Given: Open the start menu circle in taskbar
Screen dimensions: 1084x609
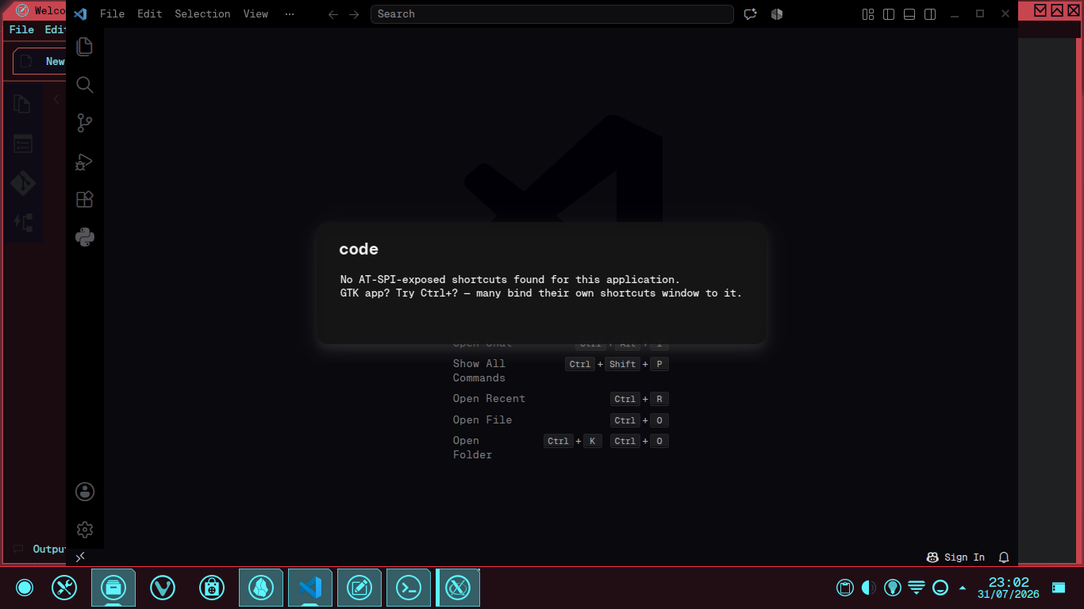Looking at the screenshot, I should pos(25,588).
